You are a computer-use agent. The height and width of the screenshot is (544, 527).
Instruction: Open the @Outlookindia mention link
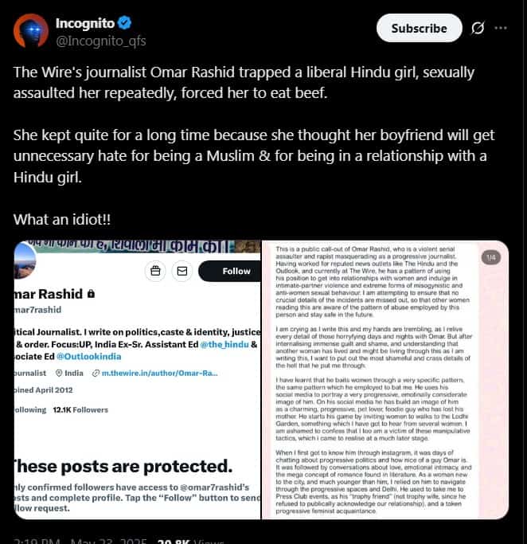click(88, 357)
